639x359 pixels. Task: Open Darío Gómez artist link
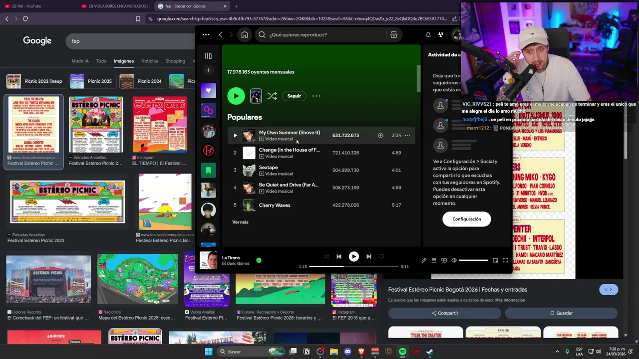click(x=238, y=264)
